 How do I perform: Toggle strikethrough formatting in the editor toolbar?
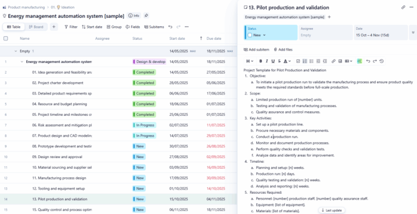tap(279, 61)
